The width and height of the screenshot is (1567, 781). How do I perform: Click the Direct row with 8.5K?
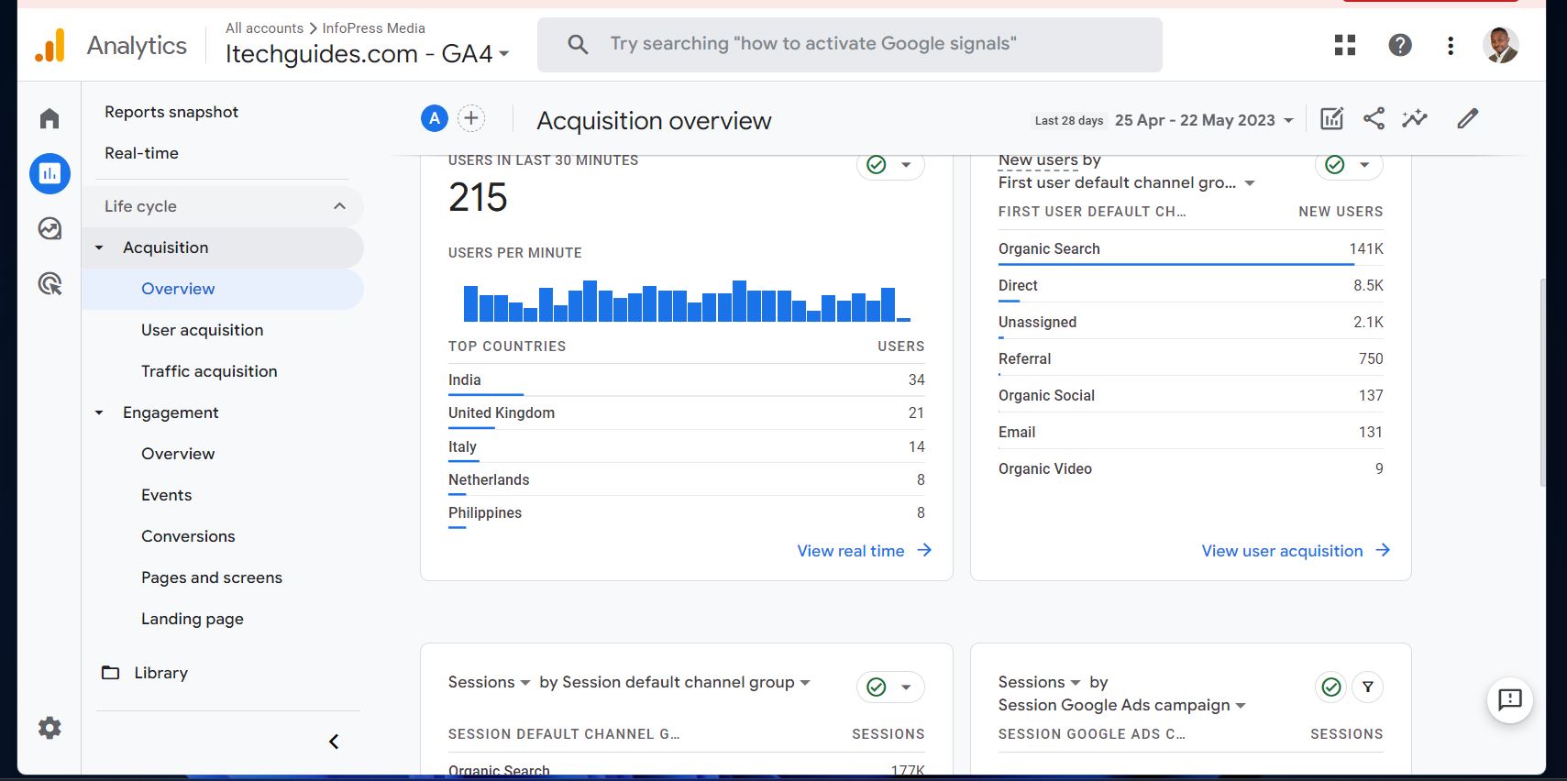coord(1190,285)
